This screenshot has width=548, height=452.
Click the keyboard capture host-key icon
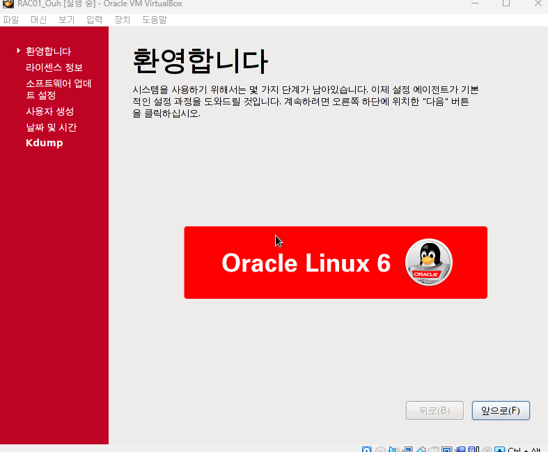click(499, 449)
